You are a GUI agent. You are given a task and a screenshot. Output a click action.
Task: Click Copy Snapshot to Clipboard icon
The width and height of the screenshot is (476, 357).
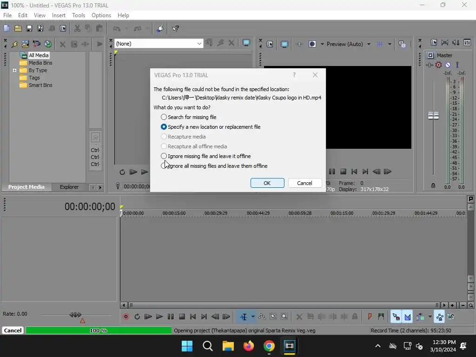coord(402,44)
